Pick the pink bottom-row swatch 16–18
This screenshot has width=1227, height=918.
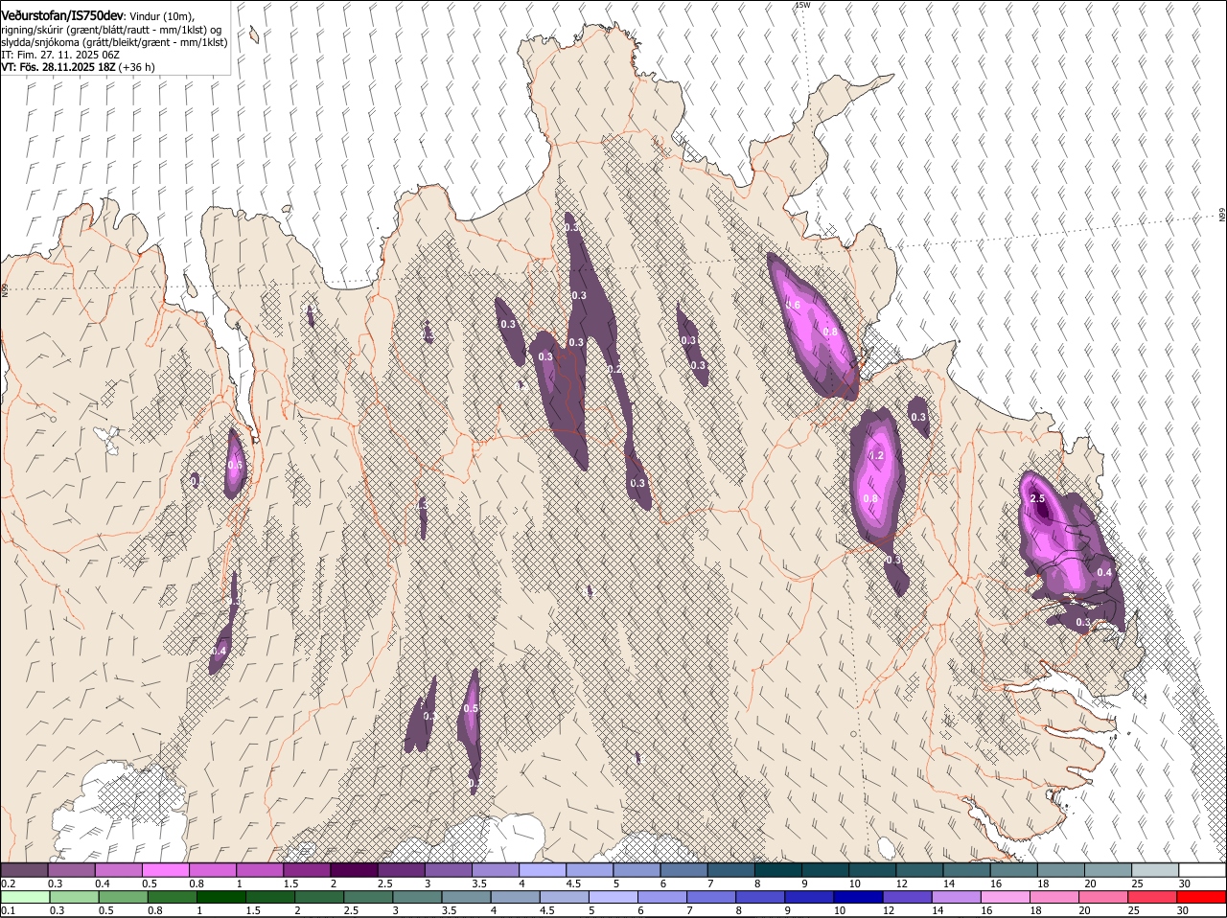pos(1006,897)
